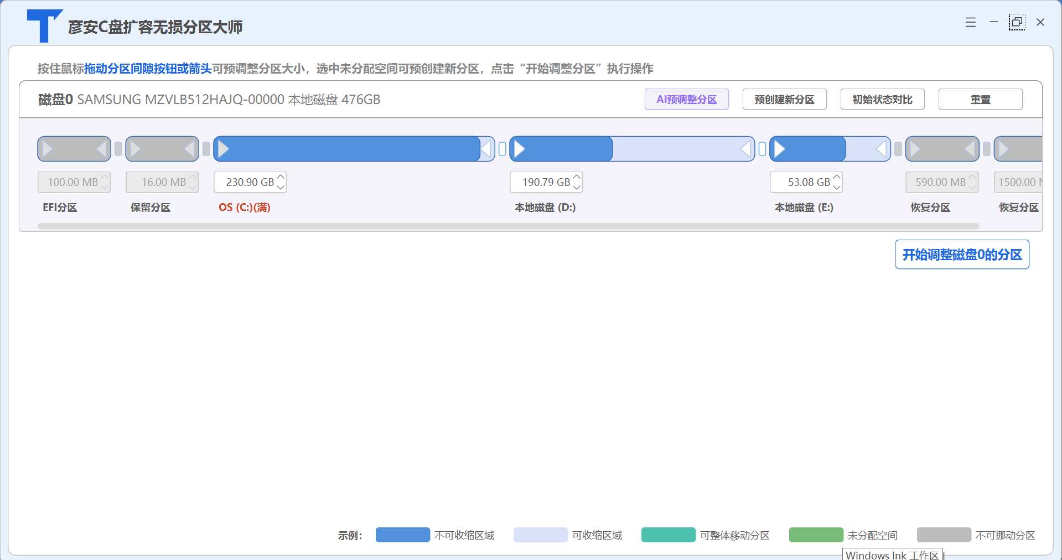
Task: Click the 53.08 GB size input field
Action: tap(806, 182)
